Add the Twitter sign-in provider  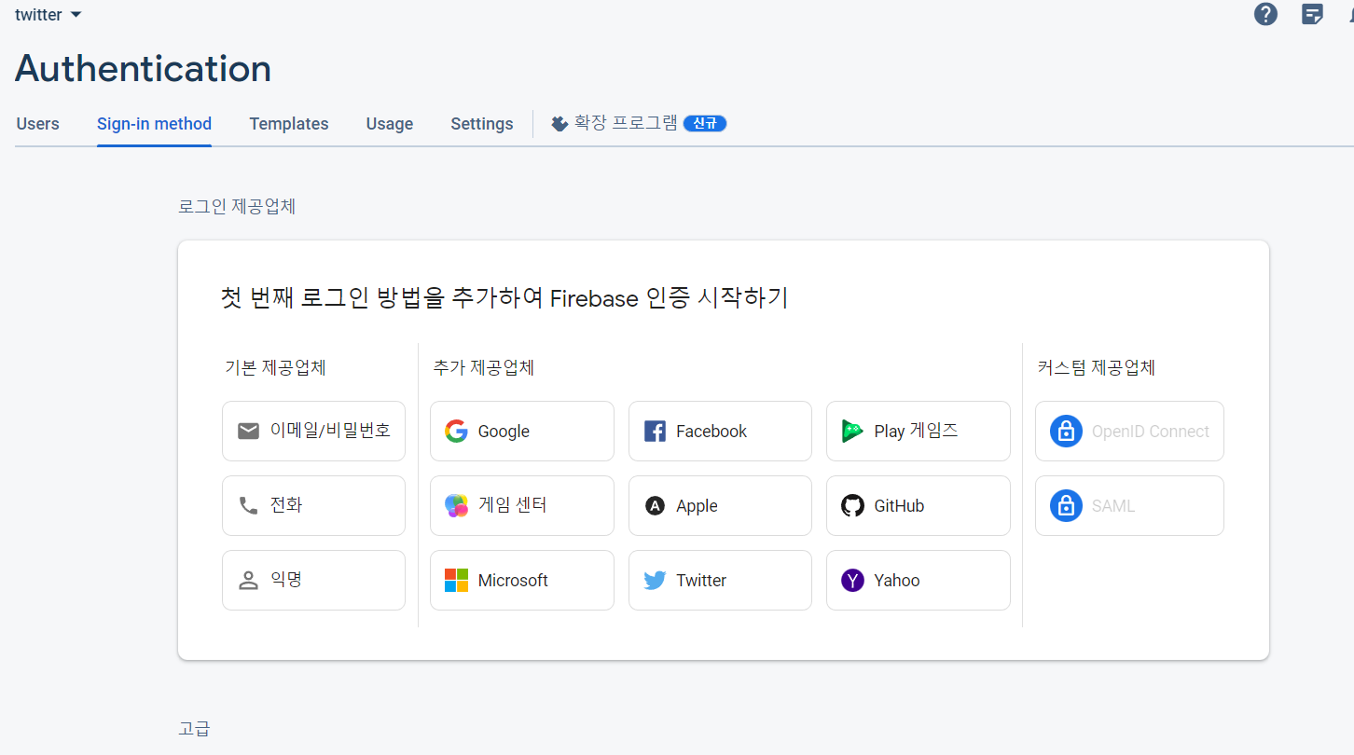720,580
